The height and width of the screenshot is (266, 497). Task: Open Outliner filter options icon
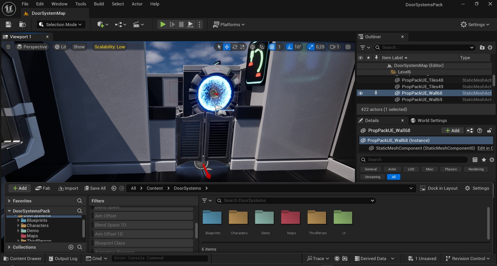pyautogui.click(x=365, y=48)
